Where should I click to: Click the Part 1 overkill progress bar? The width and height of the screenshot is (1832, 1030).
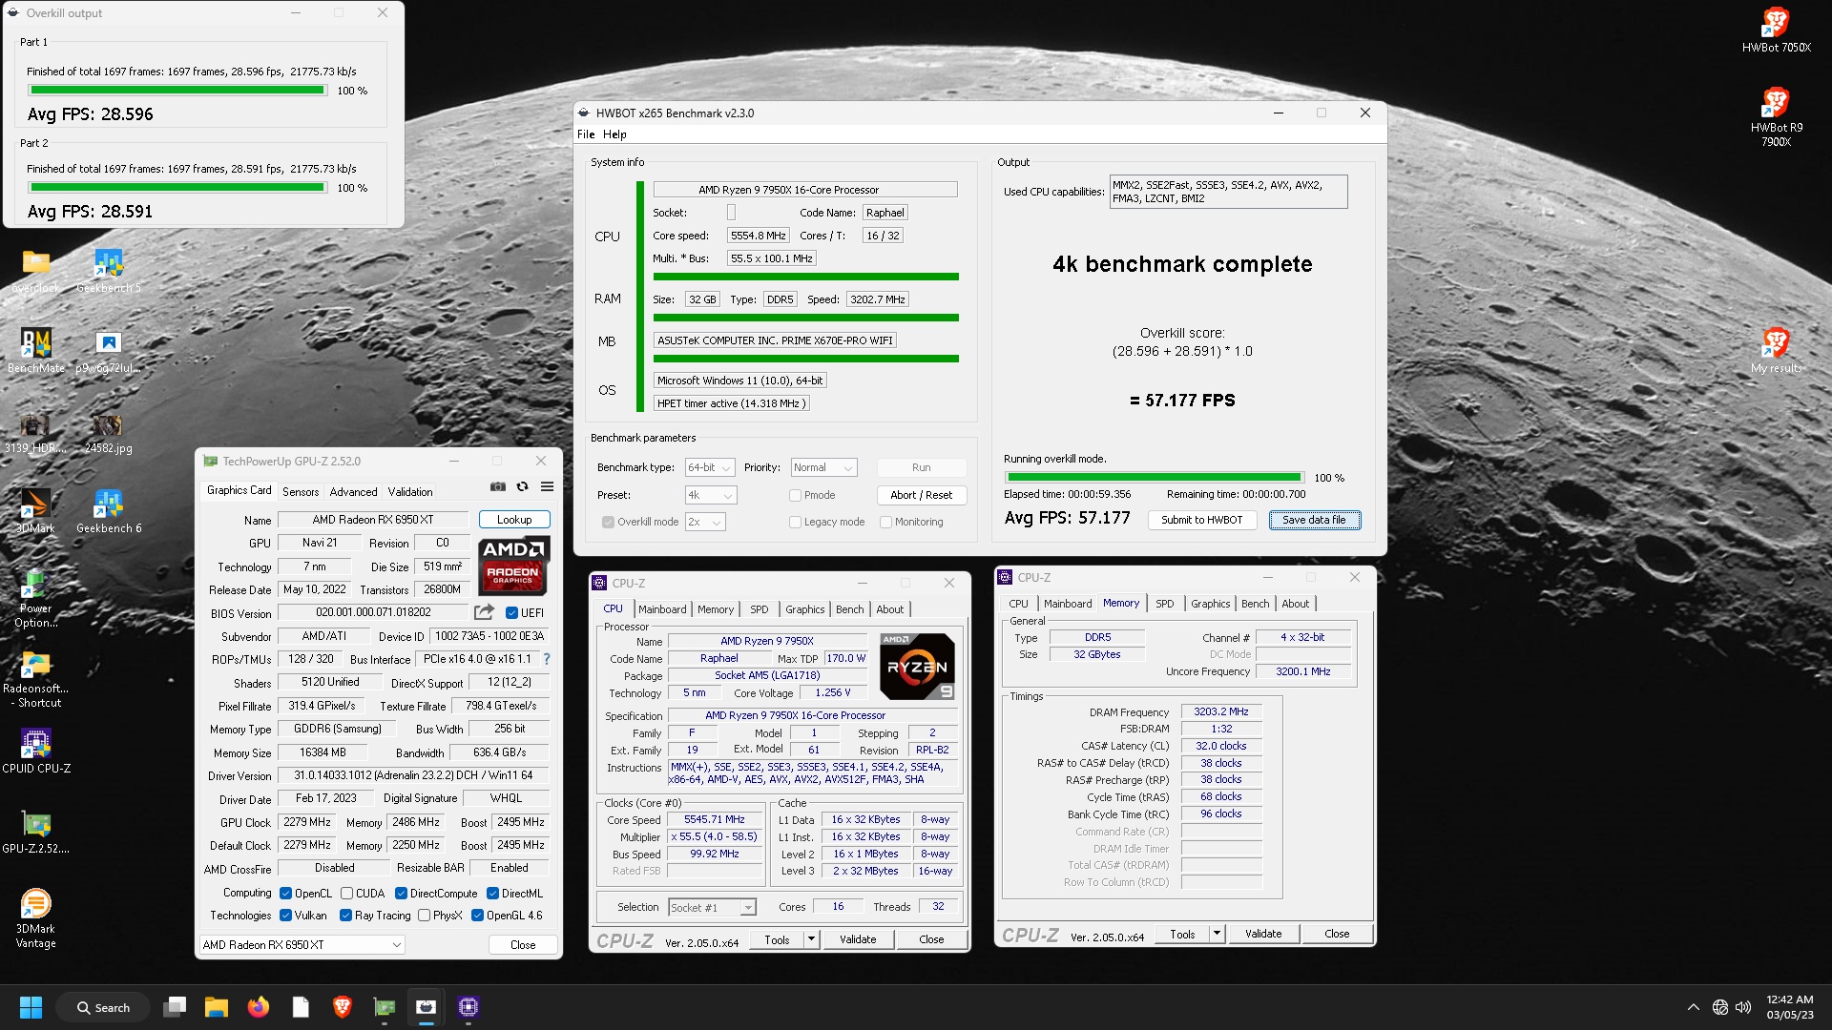point(177,91)
